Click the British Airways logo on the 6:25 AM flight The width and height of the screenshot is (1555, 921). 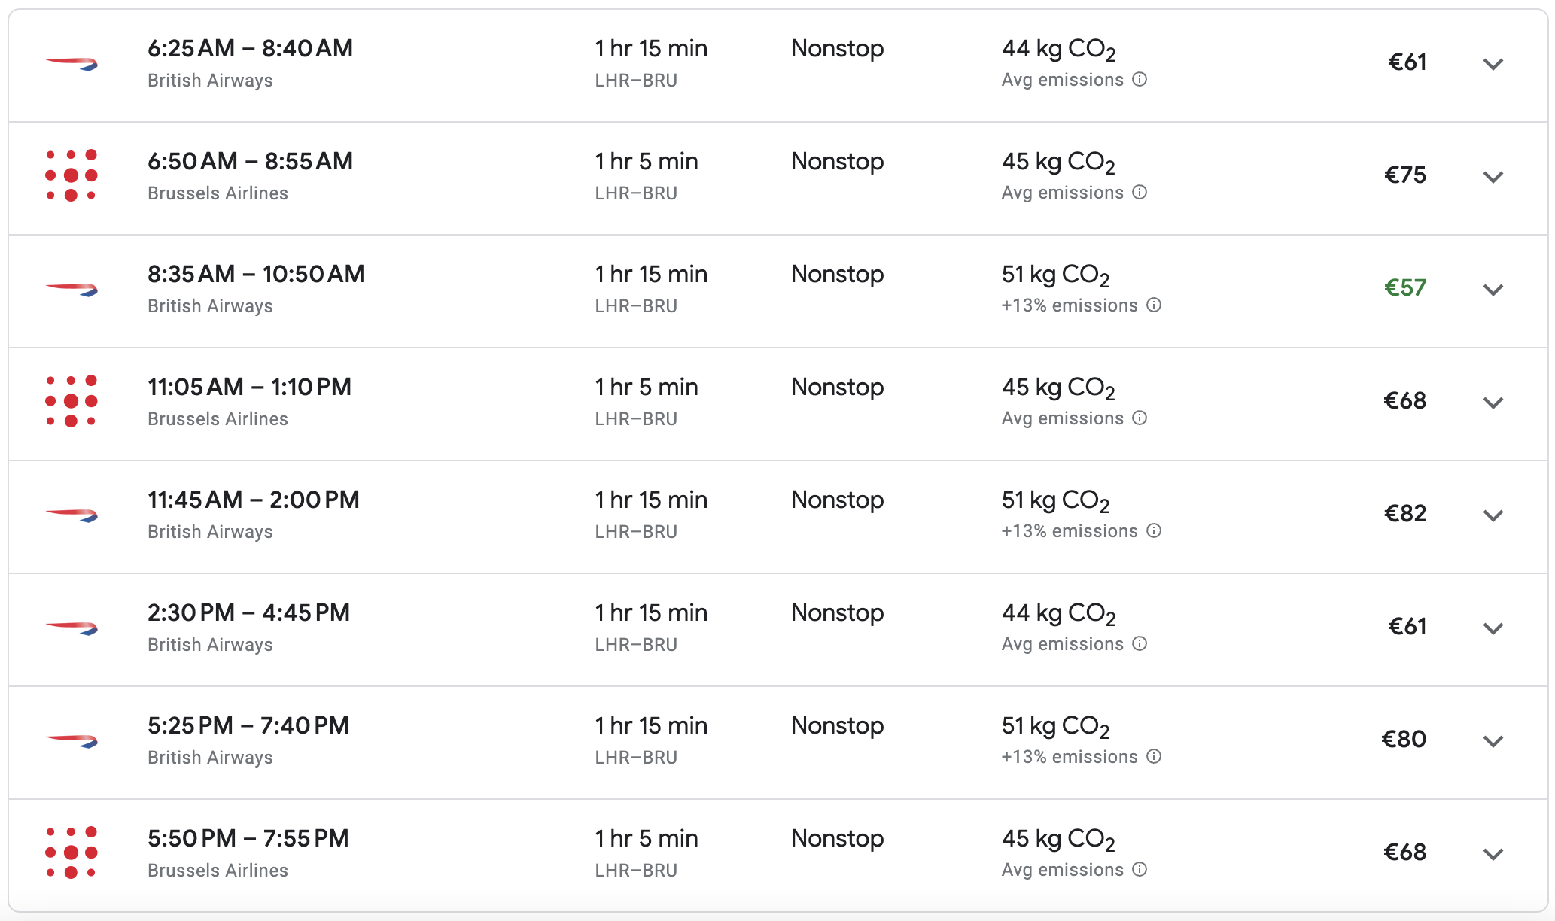coord(72,63)
